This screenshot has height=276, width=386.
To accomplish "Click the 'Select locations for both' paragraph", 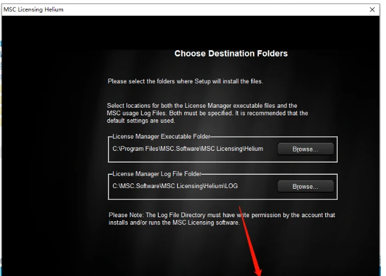I will 207,113.
